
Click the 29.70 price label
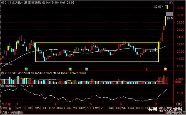[170, 18]
